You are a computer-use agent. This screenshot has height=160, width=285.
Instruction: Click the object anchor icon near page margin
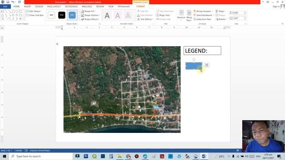point(57,44)
